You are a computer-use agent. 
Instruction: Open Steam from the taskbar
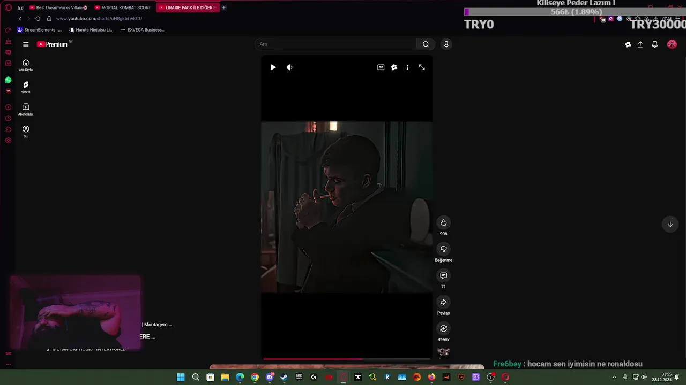point(284,377)
